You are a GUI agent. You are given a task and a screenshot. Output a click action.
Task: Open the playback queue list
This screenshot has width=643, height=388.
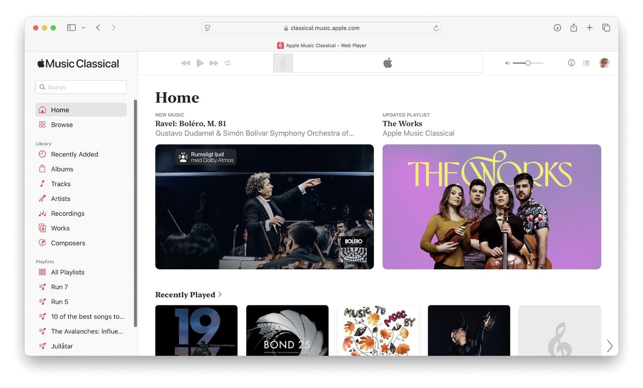click(x=586, y=63)
